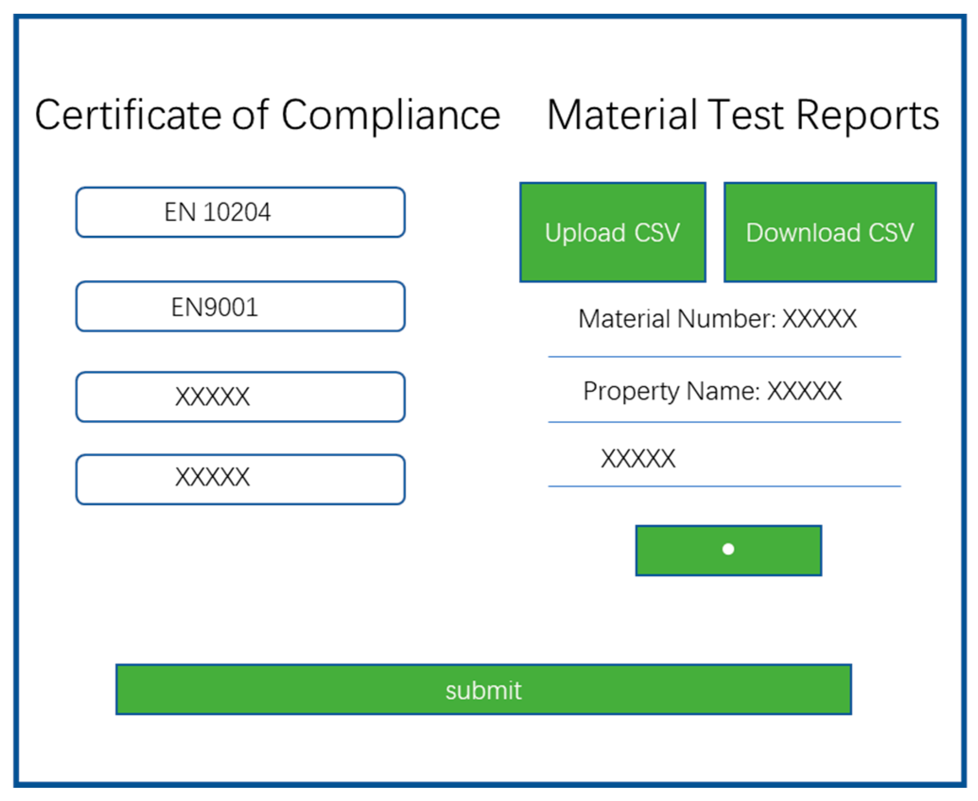The image size is (978, 801).
Task: Select the EN 10204 field
Action: (240, 212)
